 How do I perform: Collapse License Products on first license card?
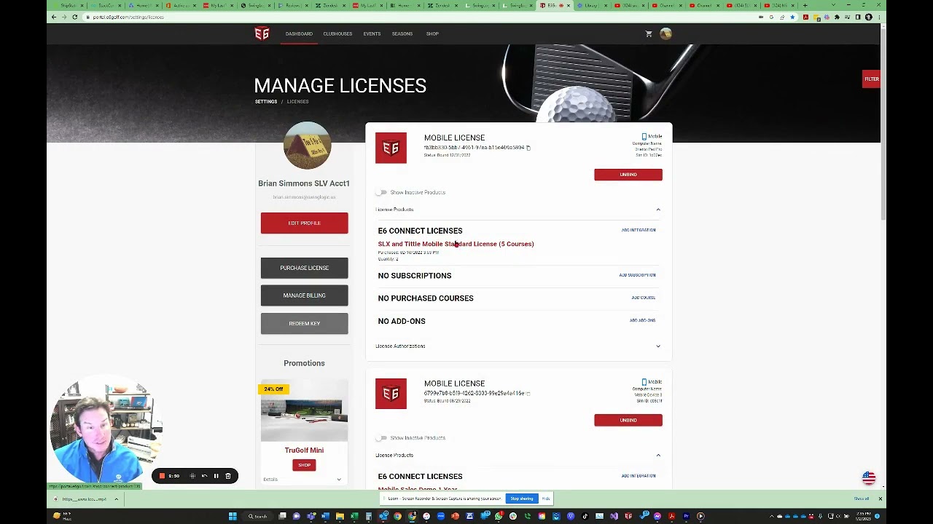pyautogui.click(x=658, y=210)
